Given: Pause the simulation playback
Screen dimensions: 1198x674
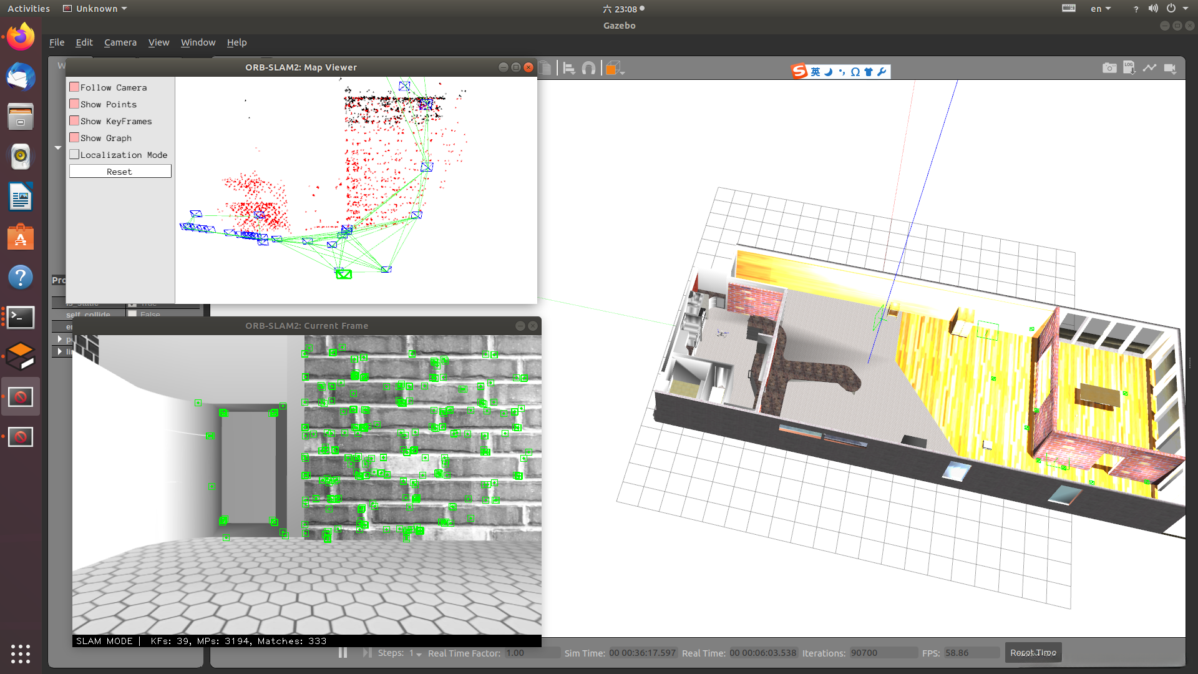Looking at the screenshot, I should [x=343, y=653].
